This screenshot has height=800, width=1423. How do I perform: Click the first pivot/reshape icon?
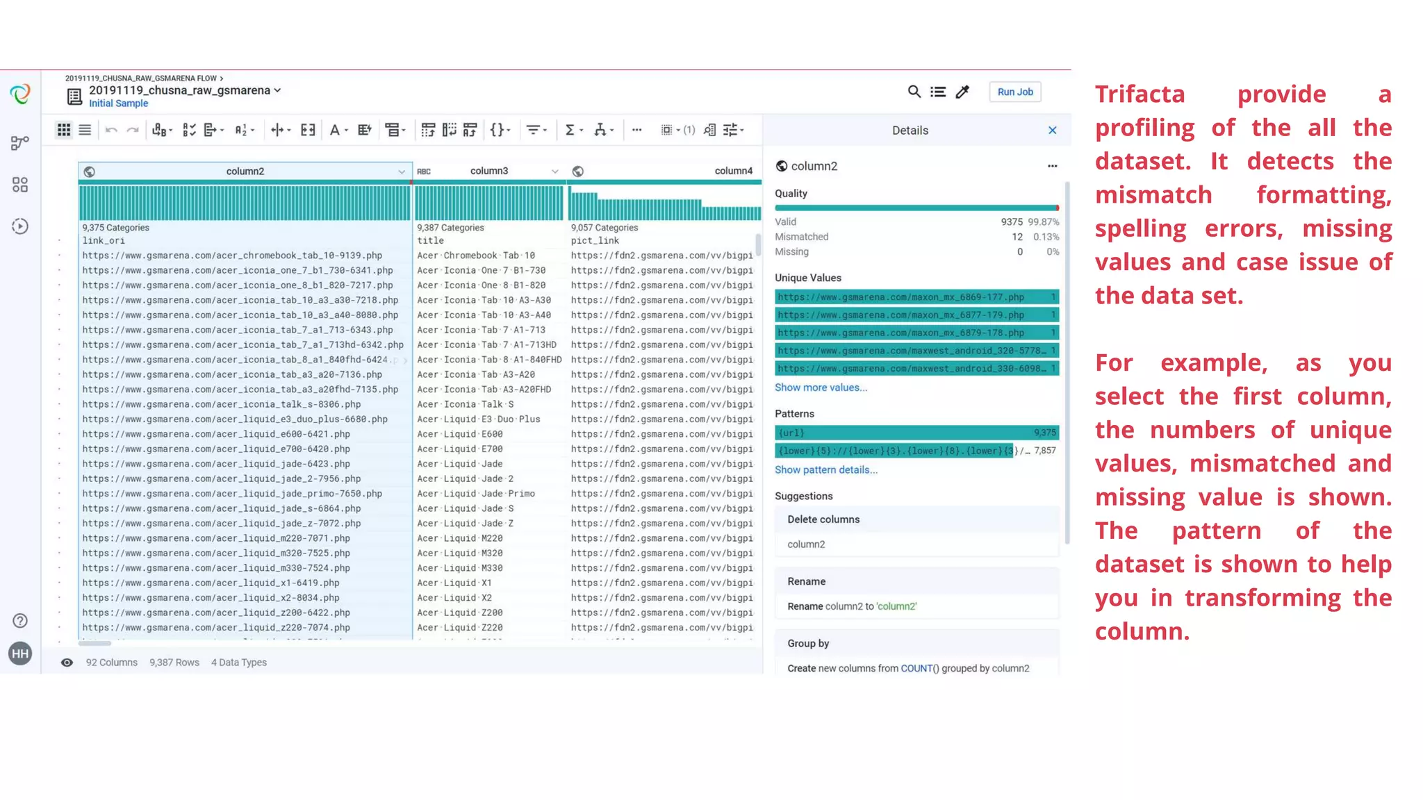[x=428, y=130]
